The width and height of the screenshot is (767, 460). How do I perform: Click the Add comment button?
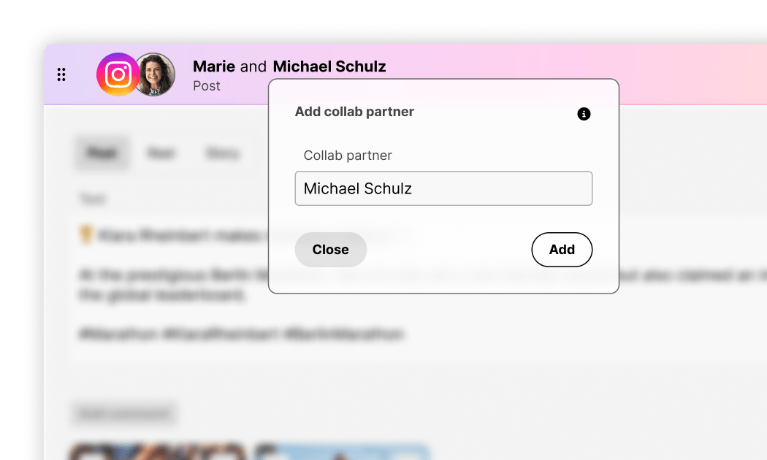(x=123, y=413)
